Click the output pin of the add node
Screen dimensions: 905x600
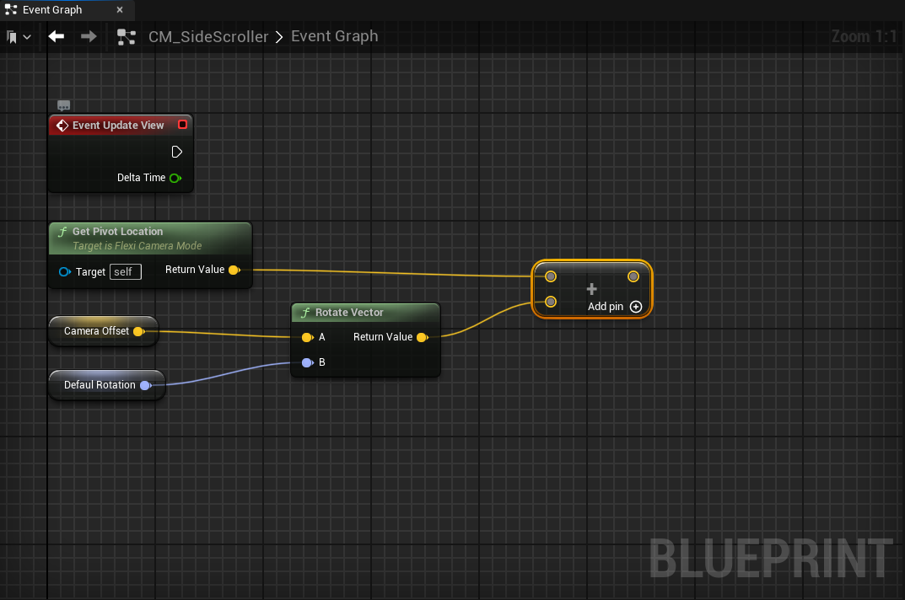[x=633, y=276]
